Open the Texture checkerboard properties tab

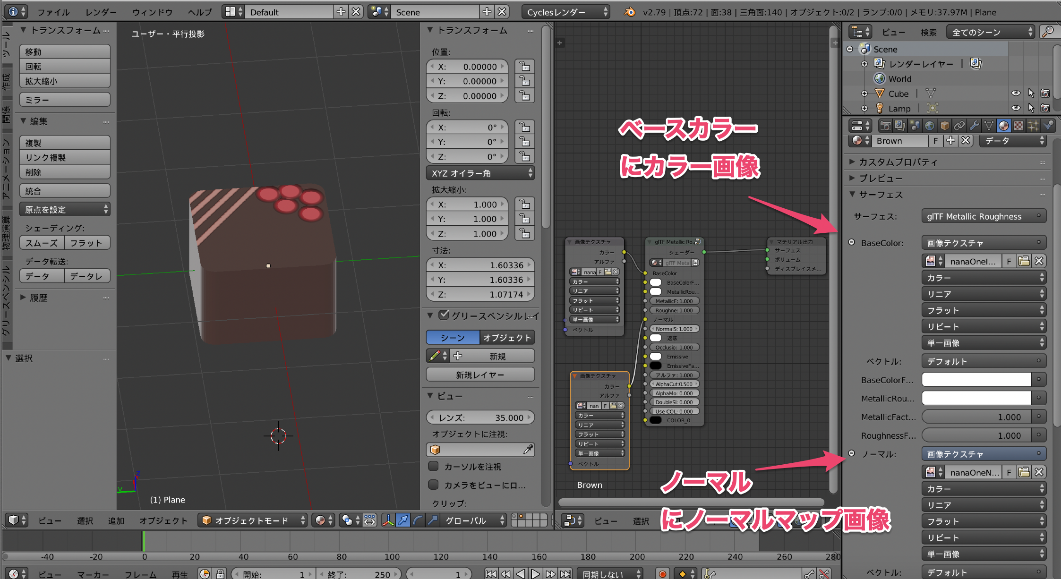pyautogui.click(x=1019, y=126)
